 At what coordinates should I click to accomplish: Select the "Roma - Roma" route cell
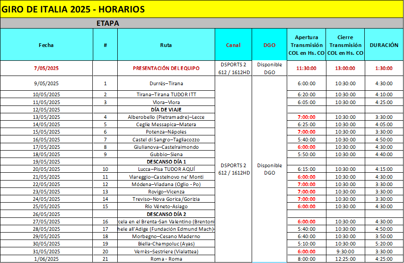coord(166,259)
